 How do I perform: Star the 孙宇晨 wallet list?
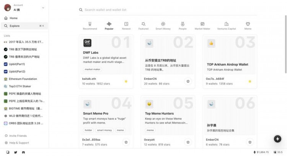pyautogui.click(x=250, y=142)
